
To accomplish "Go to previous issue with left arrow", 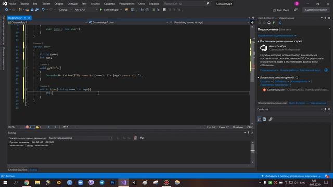I will pyautogui.click(x=48, y=127).
